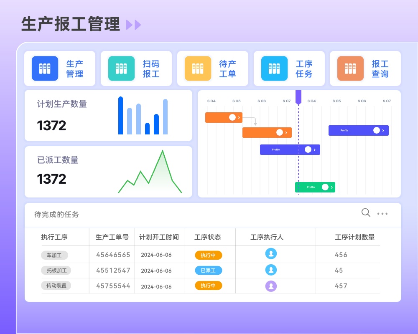
Task: Select the 车加工 process label
Action: click(54, 255)
